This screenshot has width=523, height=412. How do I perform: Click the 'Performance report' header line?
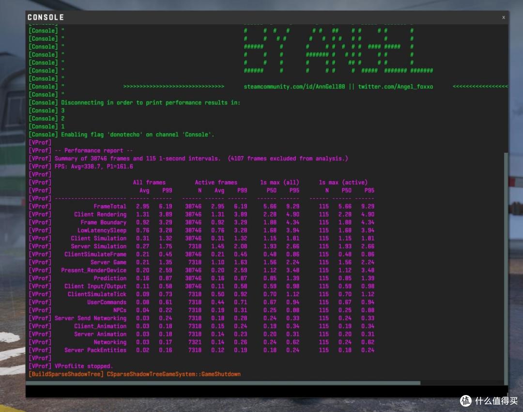tap(94, 151)
